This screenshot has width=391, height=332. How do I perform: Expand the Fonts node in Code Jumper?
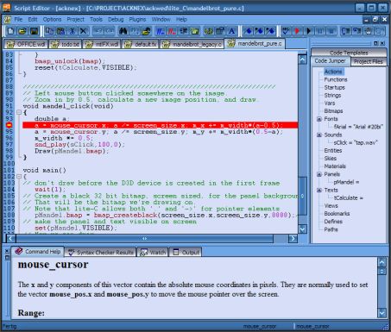coord(319,119)
